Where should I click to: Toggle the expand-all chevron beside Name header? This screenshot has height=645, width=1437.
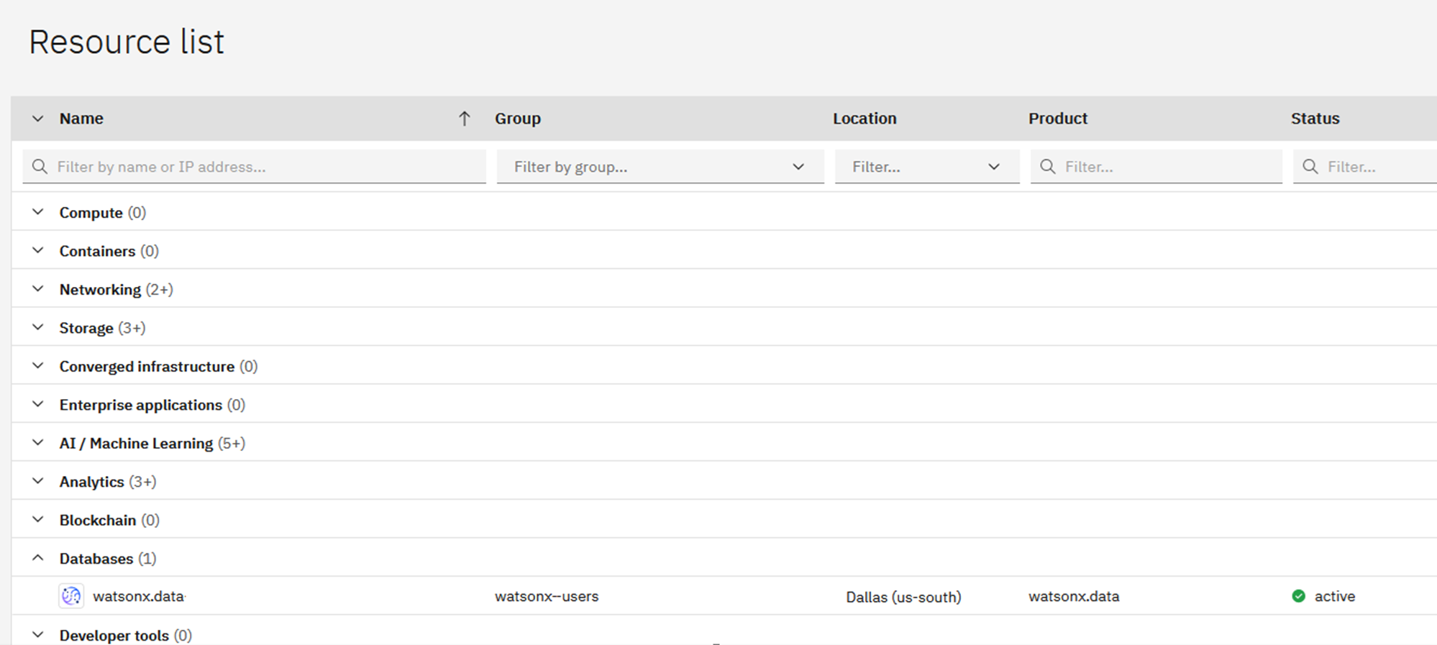click(x=38, y=119)
